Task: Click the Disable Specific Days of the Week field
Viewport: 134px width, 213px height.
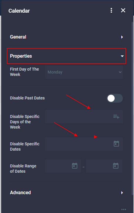Action: tap(84, 117)
